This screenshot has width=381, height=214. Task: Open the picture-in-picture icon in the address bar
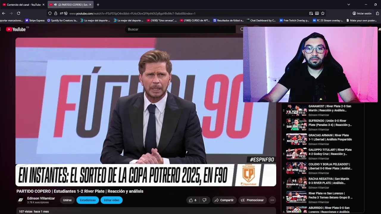point(311,13)
